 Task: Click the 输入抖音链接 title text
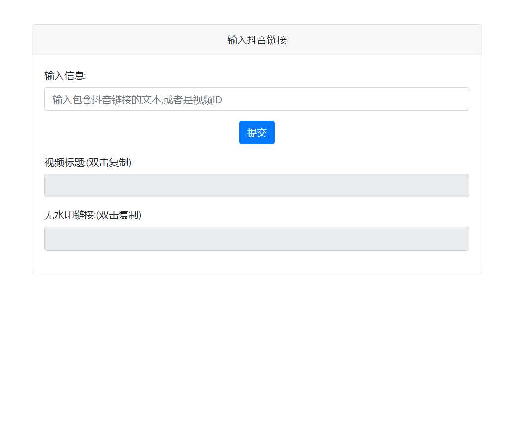pos(256,40)
